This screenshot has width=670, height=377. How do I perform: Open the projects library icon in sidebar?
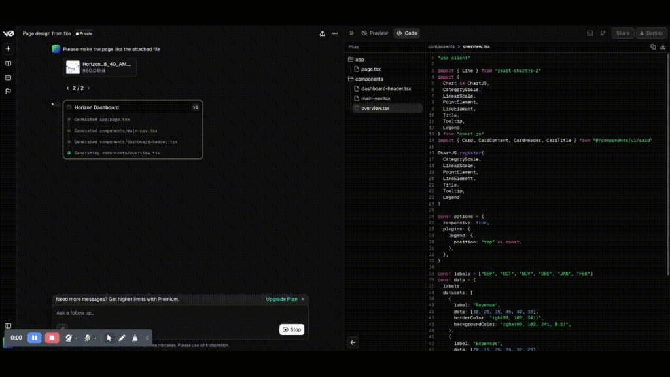pyautogui.click(x=8, y=63)
